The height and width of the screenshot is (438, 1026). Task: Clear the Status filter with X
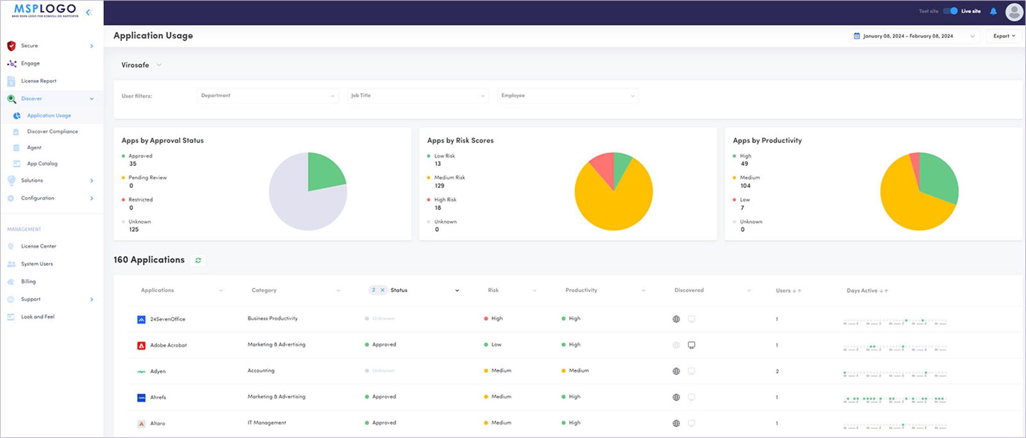point(383,290)
